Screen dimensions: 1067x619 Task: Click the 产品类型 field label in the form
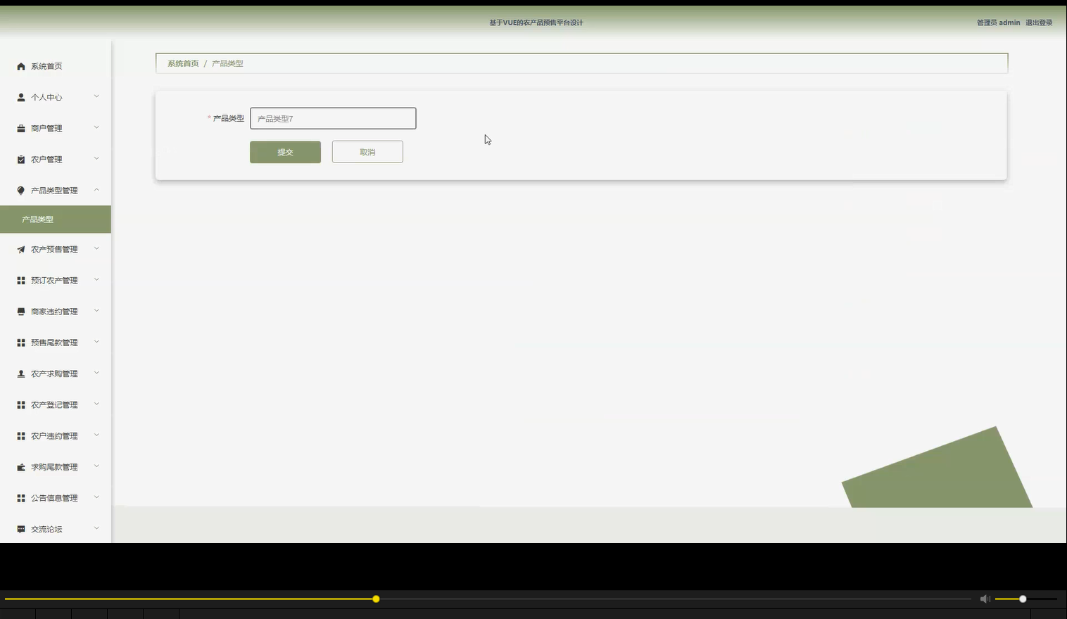(229, 118)
